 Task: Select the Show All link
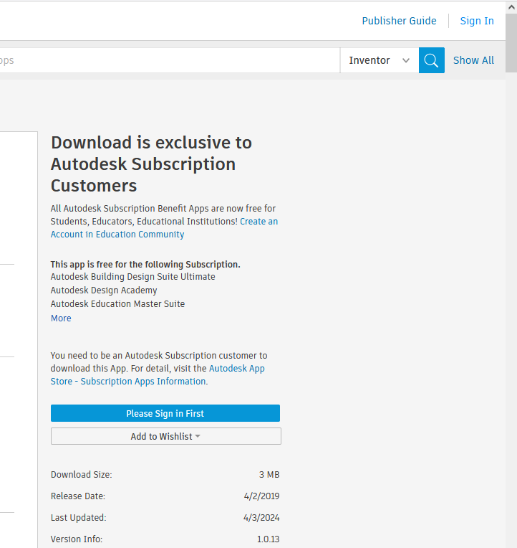coord(473,60)
